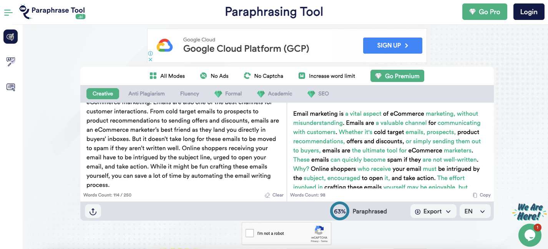Image resolution: width=548 pixels, height=249 pixels.
Task: Select the Creative mode tab
Action: [103, 93]
